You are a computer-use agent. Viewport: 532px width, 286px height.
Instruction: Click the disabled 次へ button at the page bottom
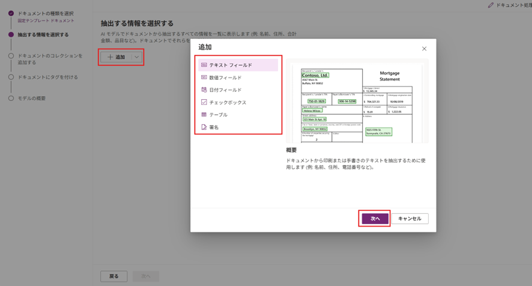tap(146, 276)
